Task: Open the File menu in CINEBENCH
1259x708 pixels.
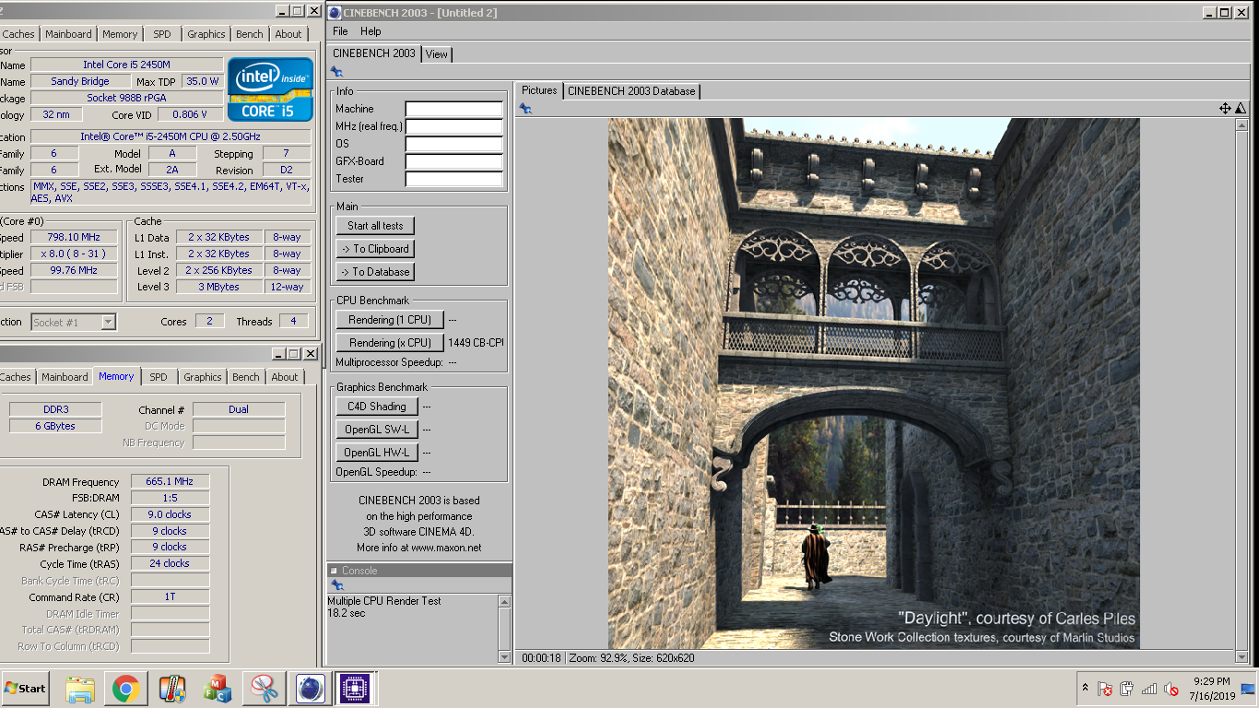Action: [x=340, y=31]
